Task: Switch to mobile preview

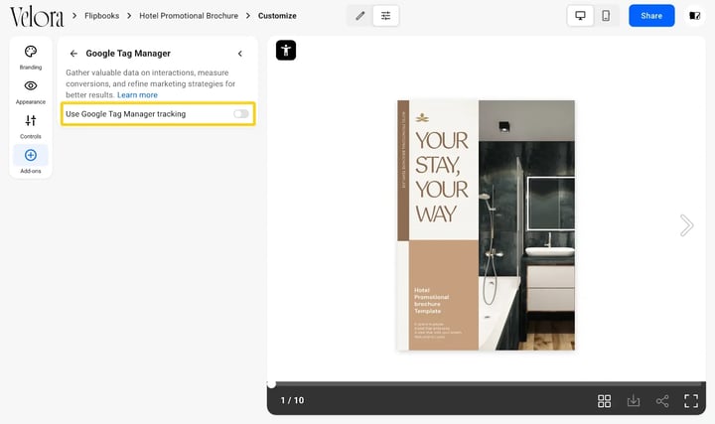Action: click(x=606, y=16)
